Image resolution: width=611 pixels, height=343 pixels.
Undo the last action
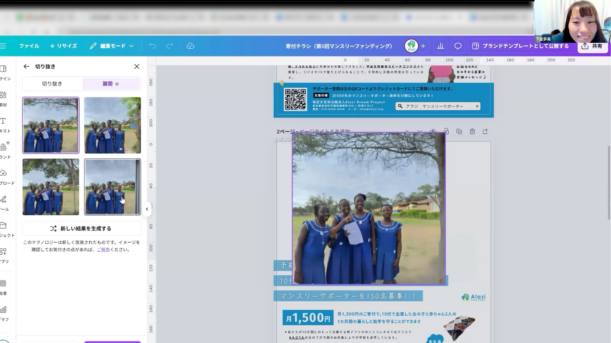pyautogui.click(x=153, y=46)
